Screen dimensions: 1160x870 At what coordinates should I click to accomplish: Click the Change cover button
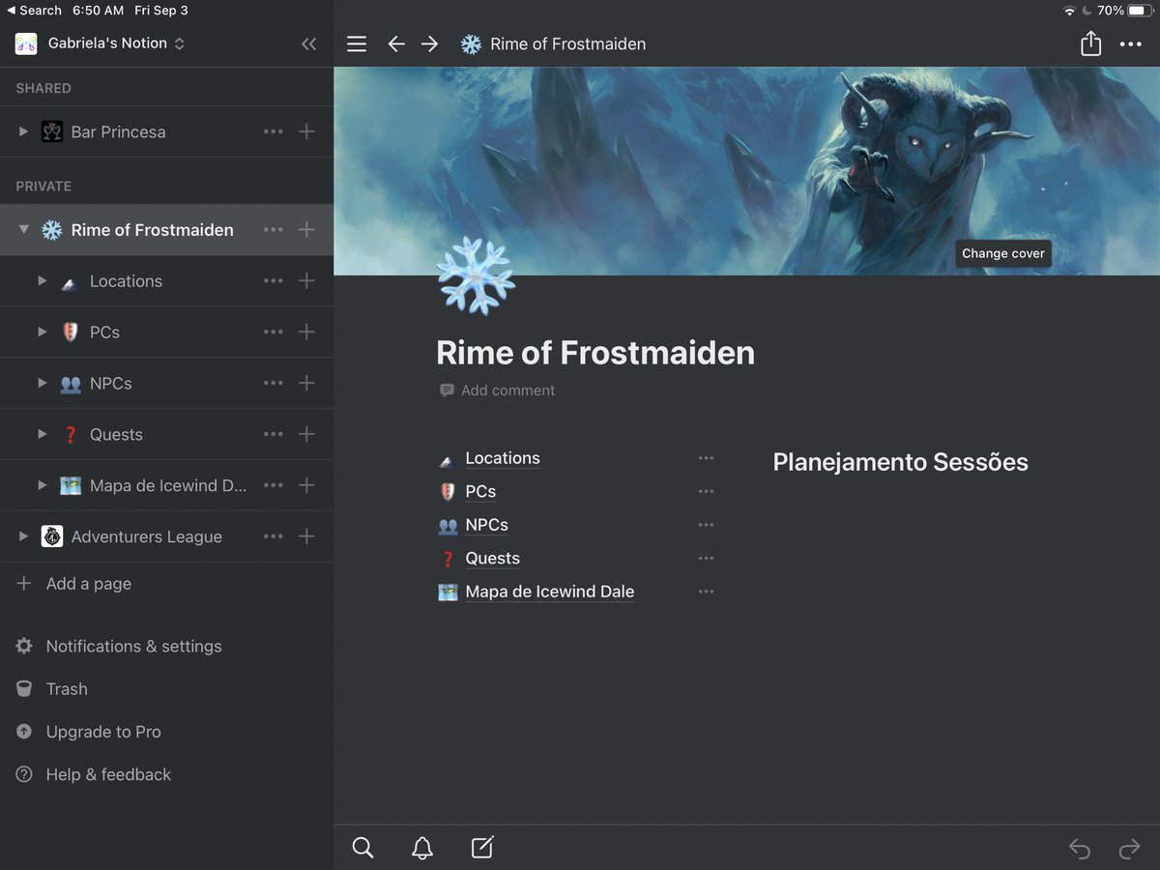pyautogui.click(x=1003, y=253)
